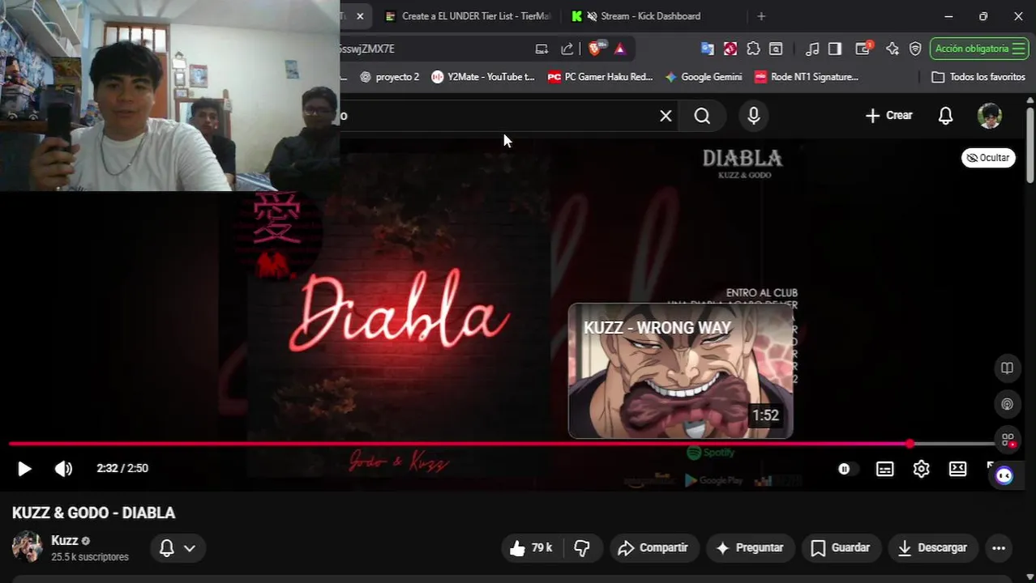Open YouTube notifications bell
Viewport: 1036px width, 583px height.
pyautogui.click(x=945, y=116)
